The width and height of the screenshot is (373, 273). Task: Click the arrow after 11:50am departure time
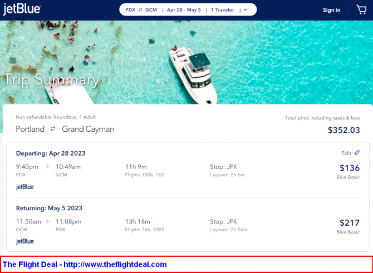tap(47, 221)
